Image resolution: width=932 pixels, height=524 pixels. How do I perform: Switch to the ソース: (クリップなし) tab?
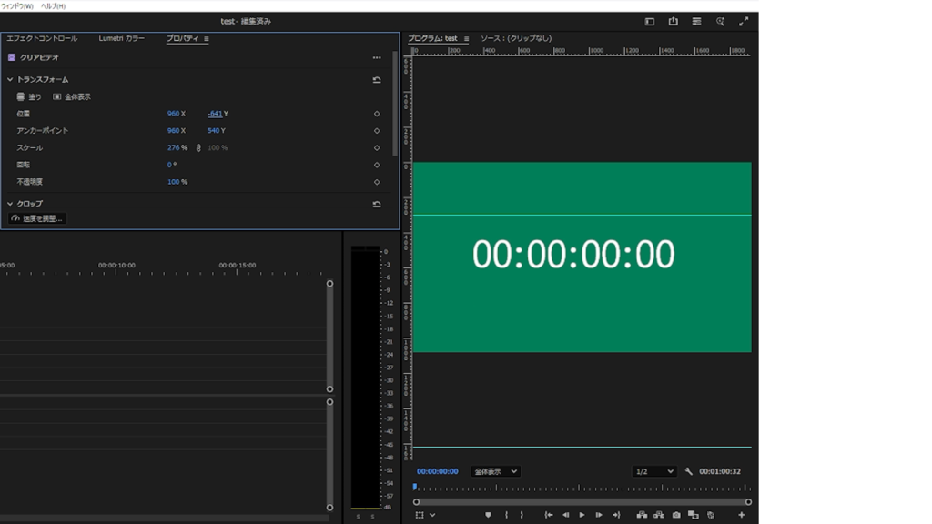coord(516,38)
